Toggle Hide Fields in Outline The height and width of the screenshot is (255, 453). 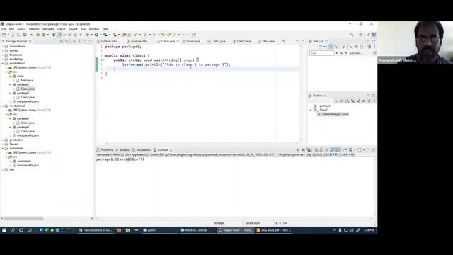pyautogui.click(x=353, y=101)
